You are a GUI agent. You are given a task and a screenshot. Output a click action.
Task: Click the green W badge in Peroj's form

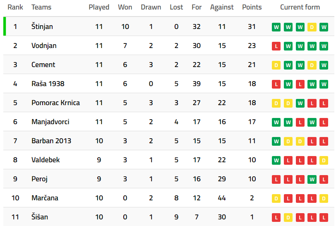(x=312, y=179)
